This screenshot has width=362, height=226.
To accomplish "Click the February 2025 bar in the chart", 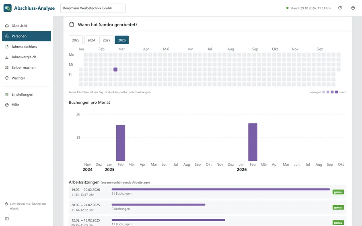I will [121, 143].
